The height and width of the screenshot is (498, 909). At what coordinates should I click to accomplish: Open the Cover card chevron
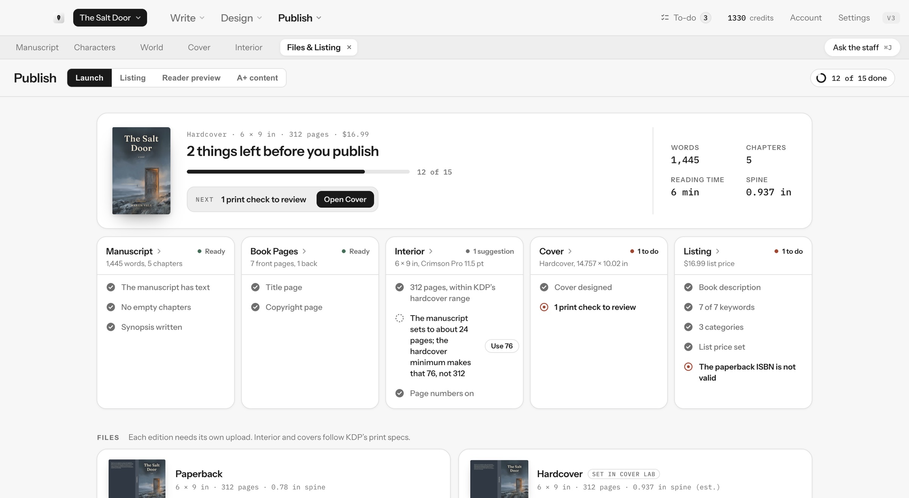[x=570, y=251]
